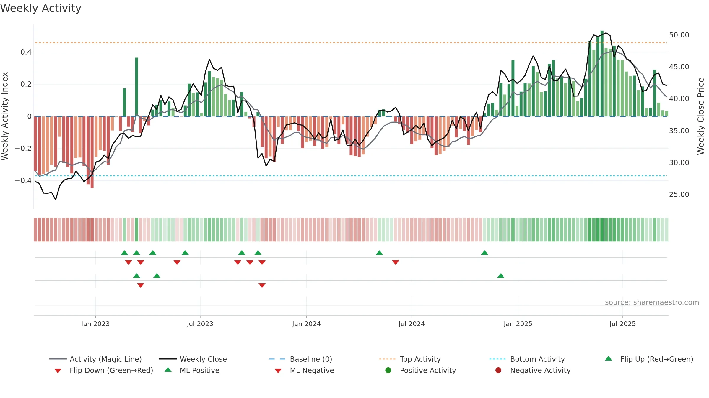
Task: Click the 0.2 activity index axis label
Action: coord(26,84)
